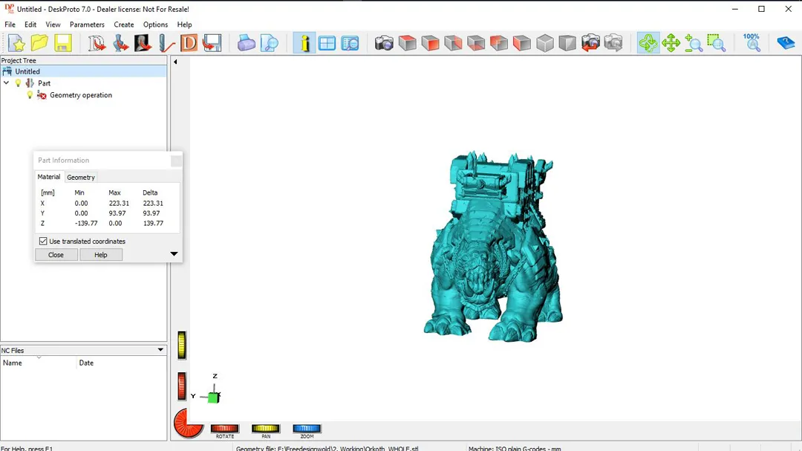Collapse the side panel with left arrow
This screenshot has height=451, width=802.
click(175, 62)
